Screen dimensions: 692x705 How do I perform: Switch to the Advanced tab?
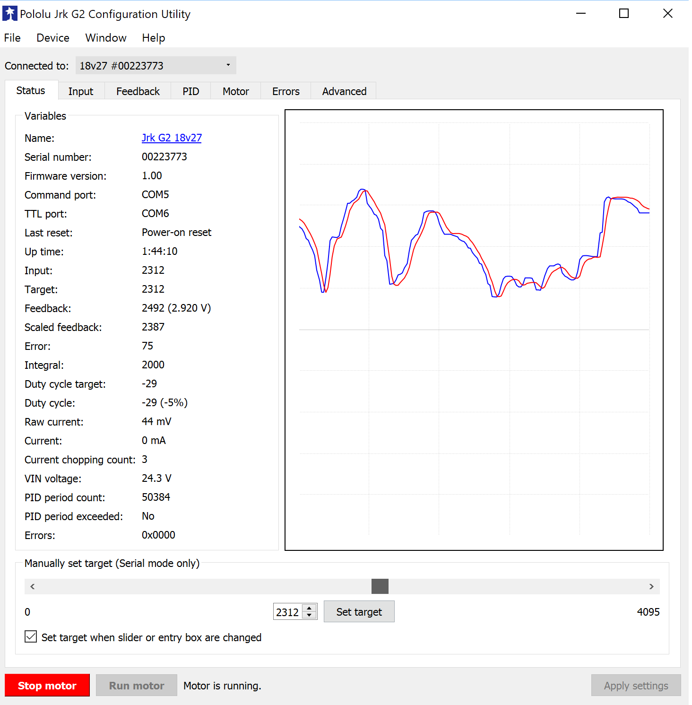coord(344,91)
